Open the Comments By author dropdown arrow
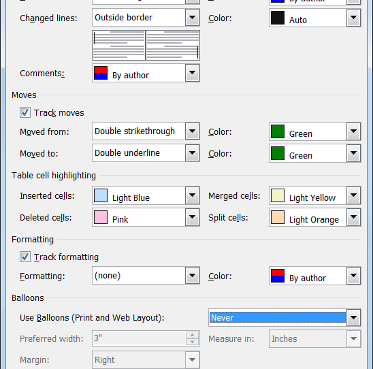The image size is (373, 369). [x=192, y=73]
